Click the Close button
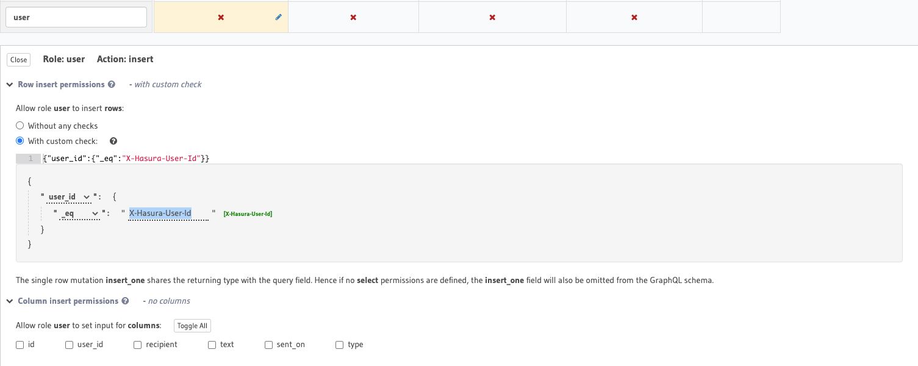Viewport: 918px width, 366px height. pyautogui.click(x=18, y=59)
